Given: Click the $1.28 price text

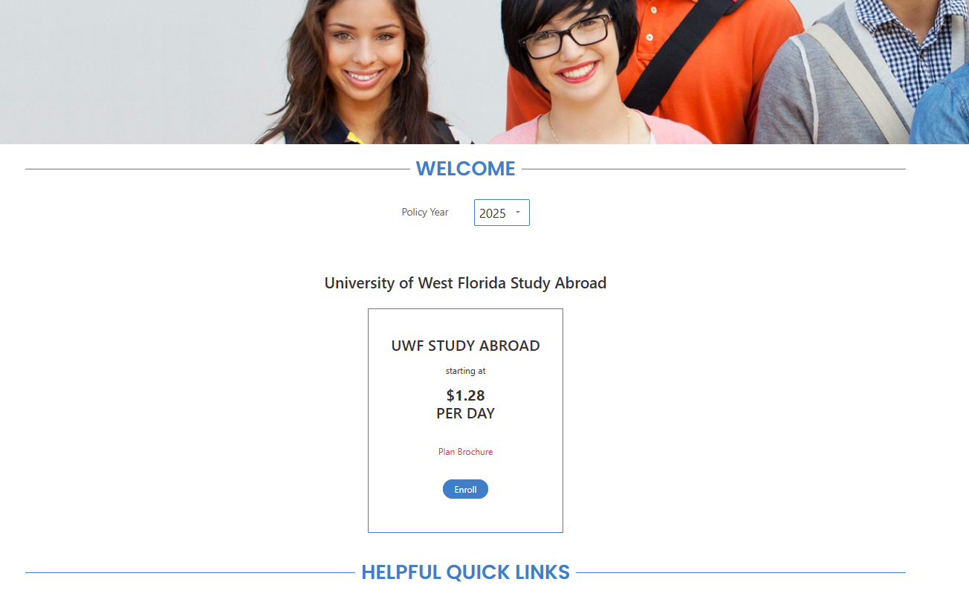Looking at the screenshot, I should click(465, 395).
